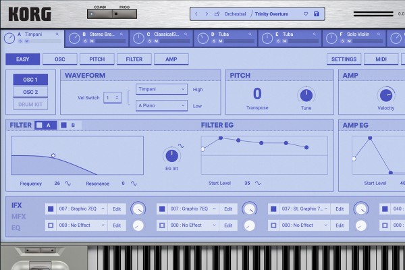Click the modulation wave icon beside Frequency
This screenshot has height=270, width=405.
coord(67,184)
